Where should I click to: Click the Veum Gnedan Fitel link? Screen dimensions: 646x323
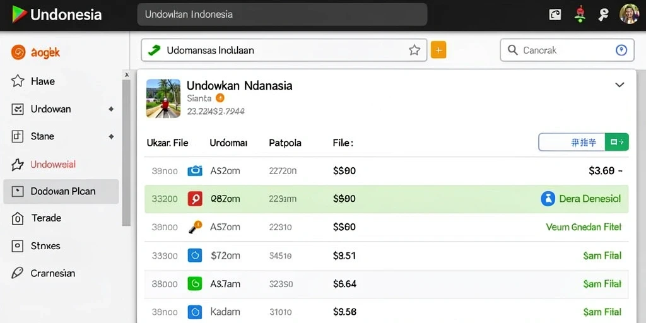click(584, 227)
